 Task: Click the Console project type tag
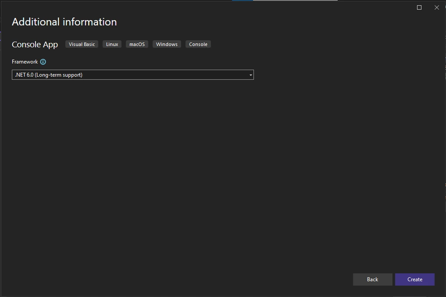[x=198, y=44]
